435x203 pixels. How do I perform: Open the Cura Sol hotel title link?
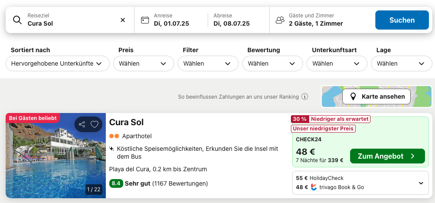(127, 122)
